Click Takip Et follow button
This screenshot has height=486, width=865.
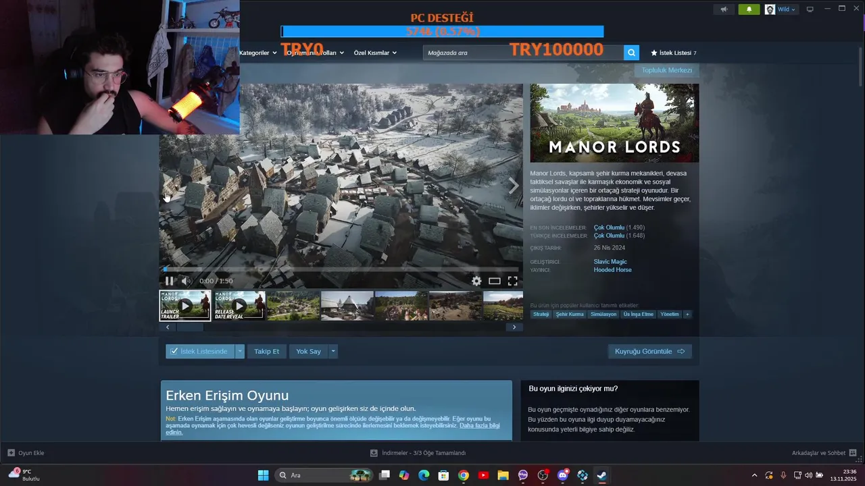tap(266, 352)
